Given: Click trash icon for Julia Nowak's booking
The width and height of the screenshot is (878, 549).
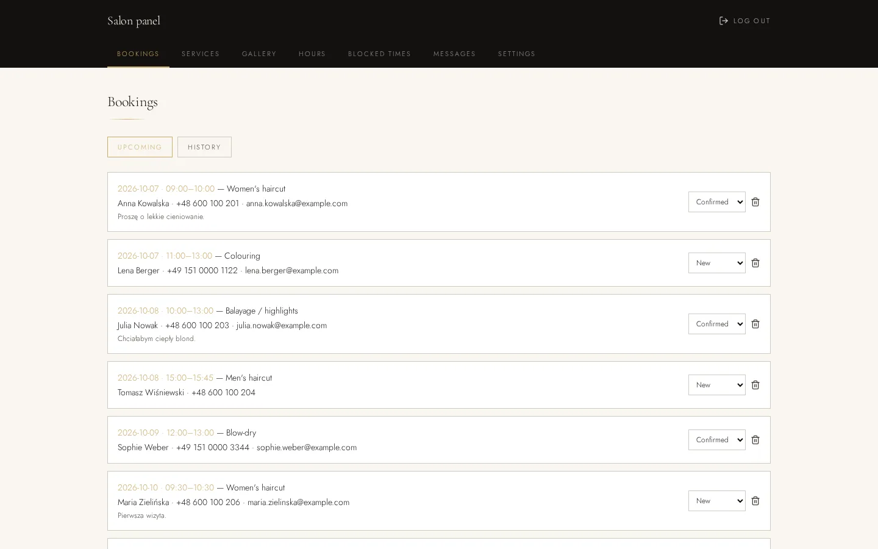Looking at the screenshot, I should tap(755, 324).
